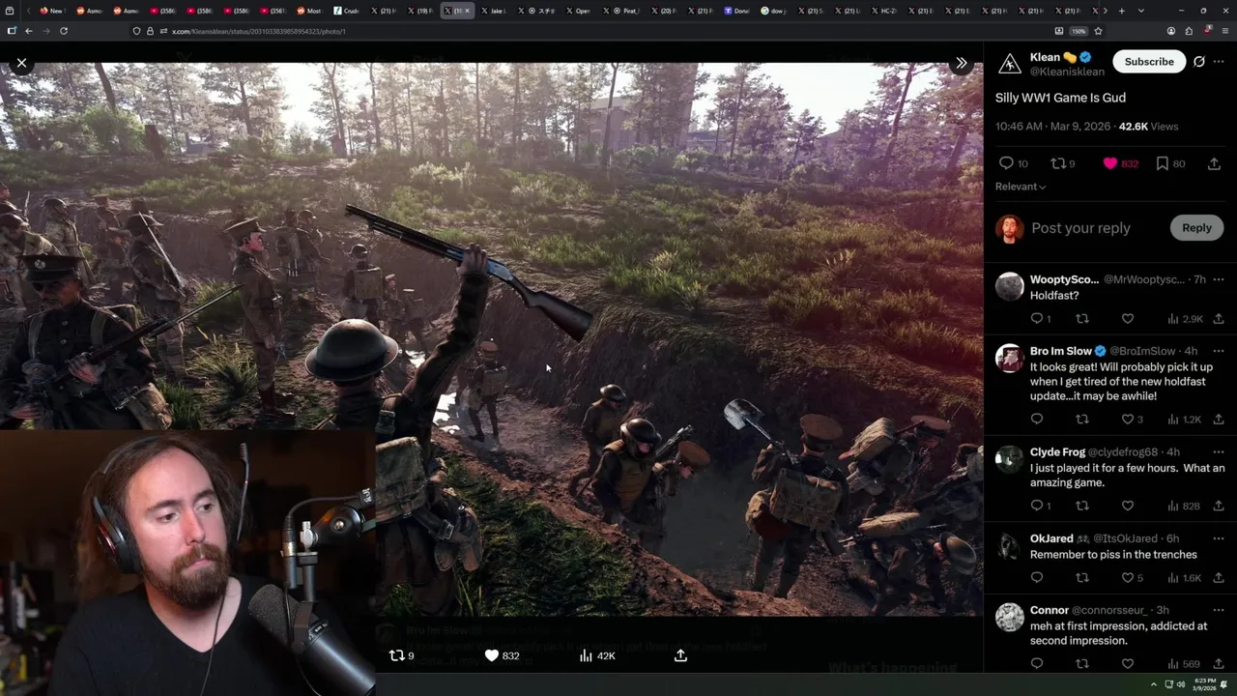Open more options on Clyde Frog's reply
This screenshot has height=696, width=1237.
pos(1219,451)
